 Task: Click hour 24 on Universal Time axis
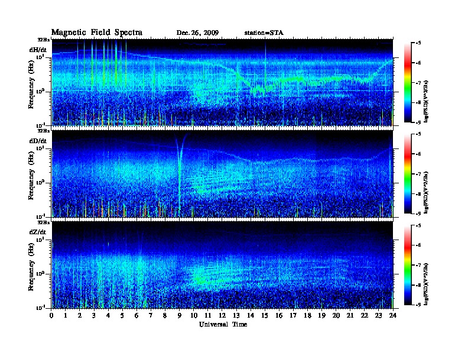click(x=393, y=315)
